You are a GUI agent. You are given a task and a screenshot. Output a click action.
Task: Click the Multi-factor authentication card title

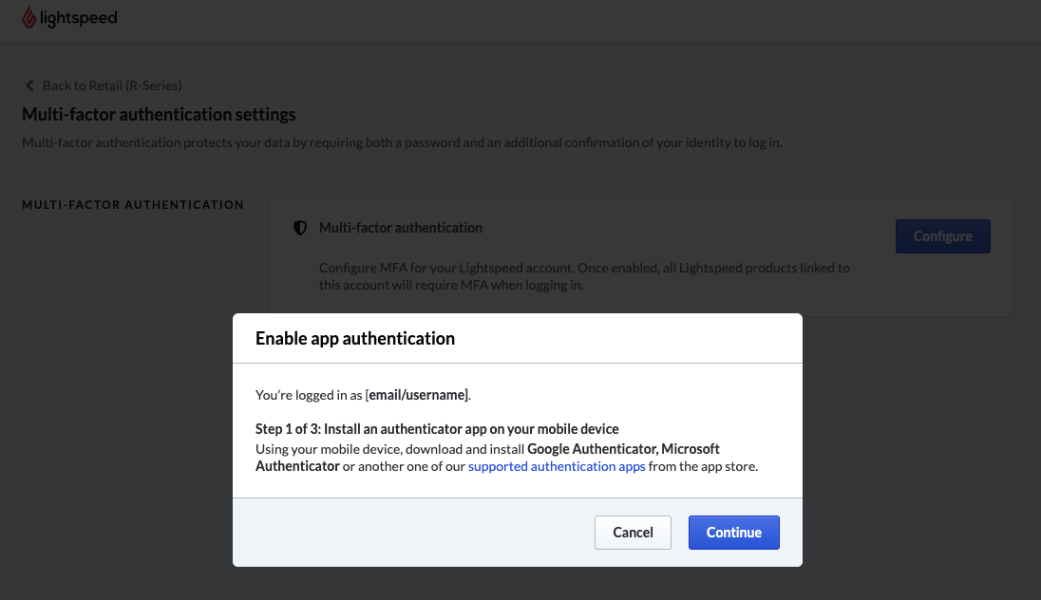(401, 228)
